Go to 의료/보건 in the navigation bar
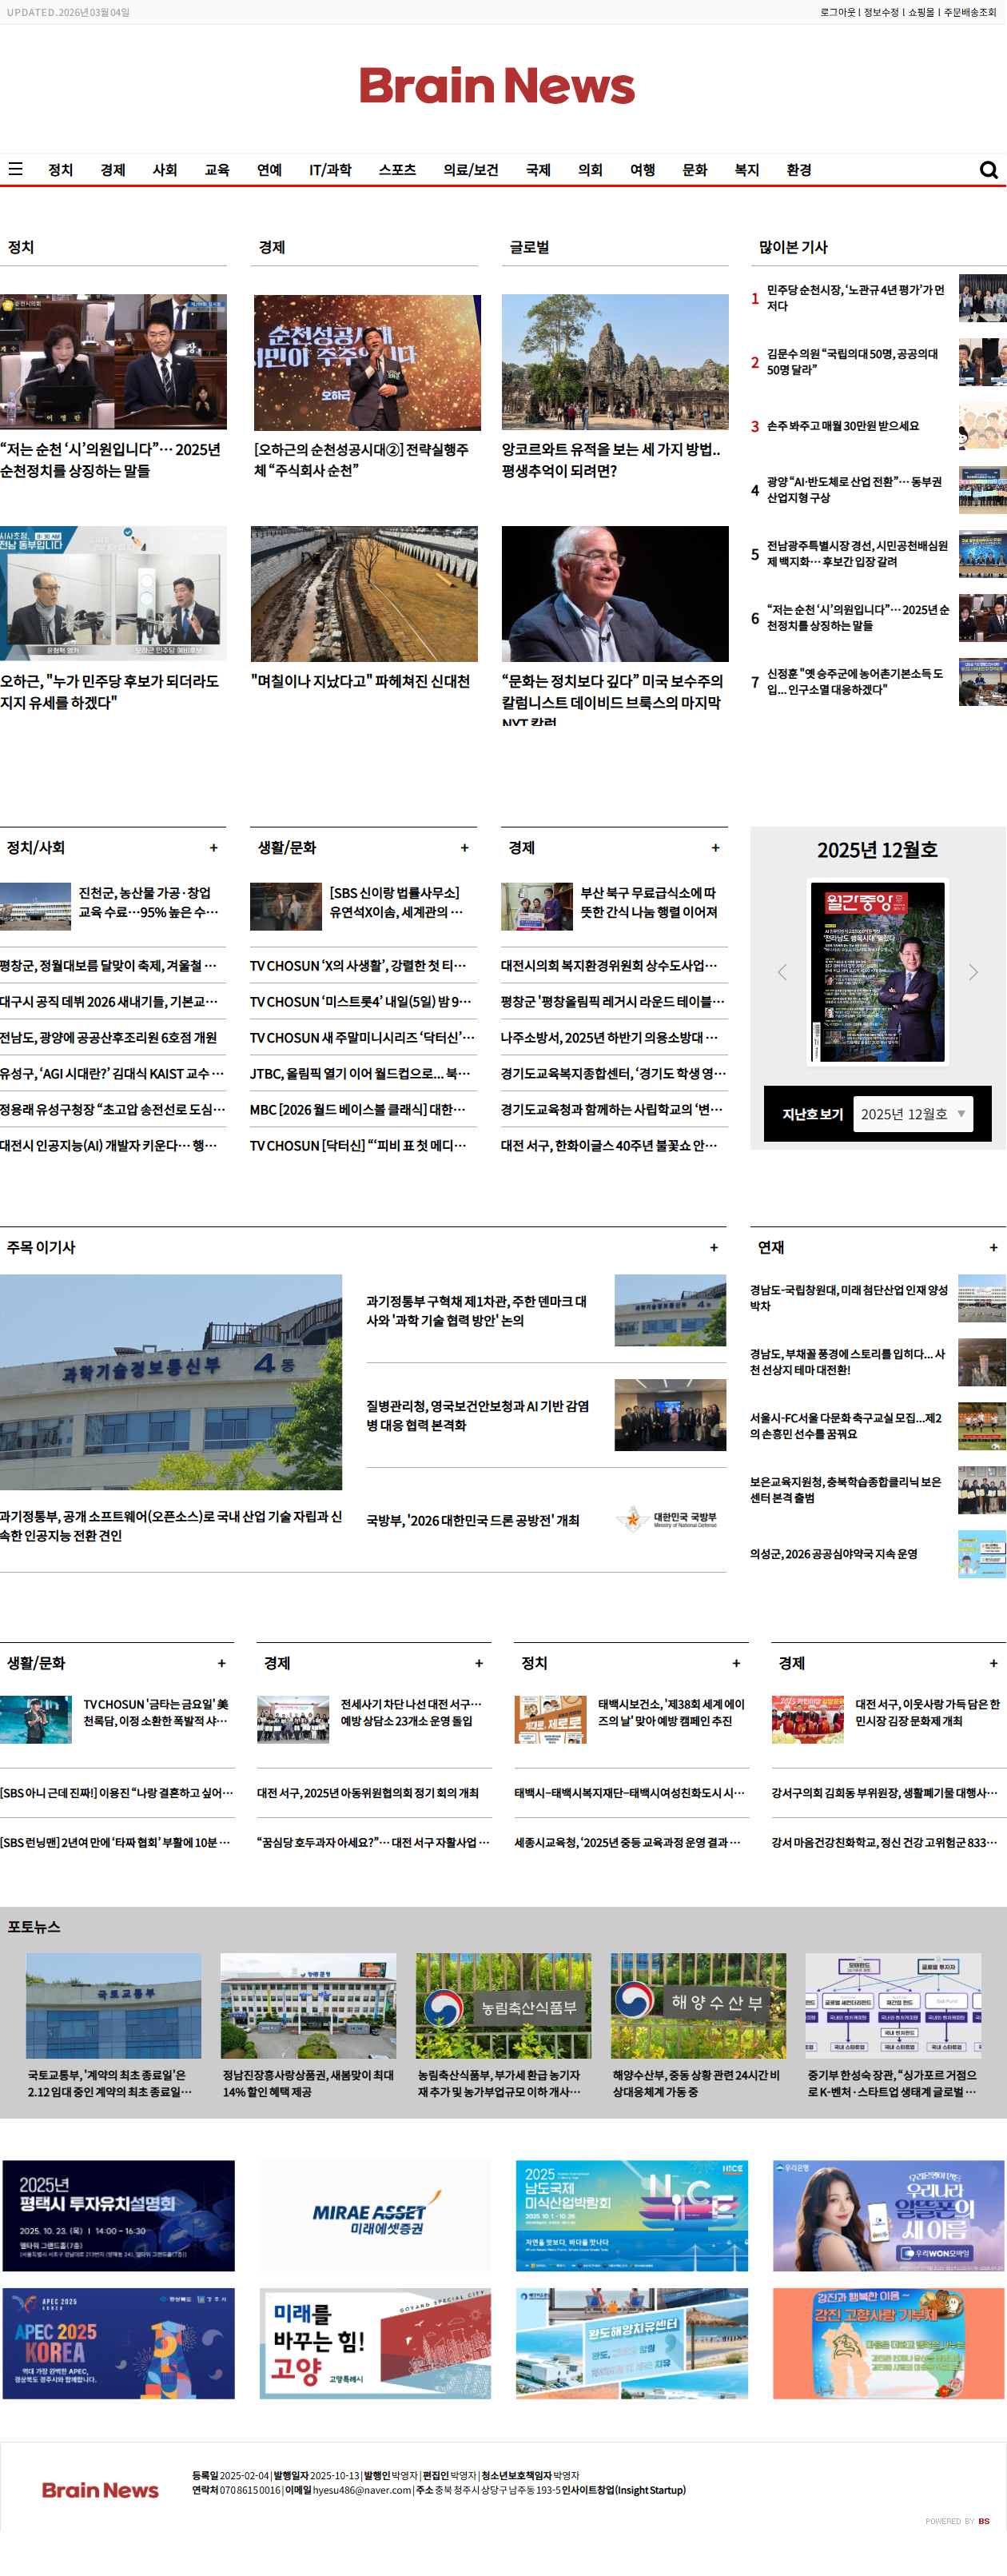1007x2576 pixels. (471, 170)
